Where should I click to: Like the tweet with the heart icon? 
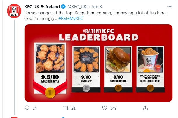coord(104,108)
